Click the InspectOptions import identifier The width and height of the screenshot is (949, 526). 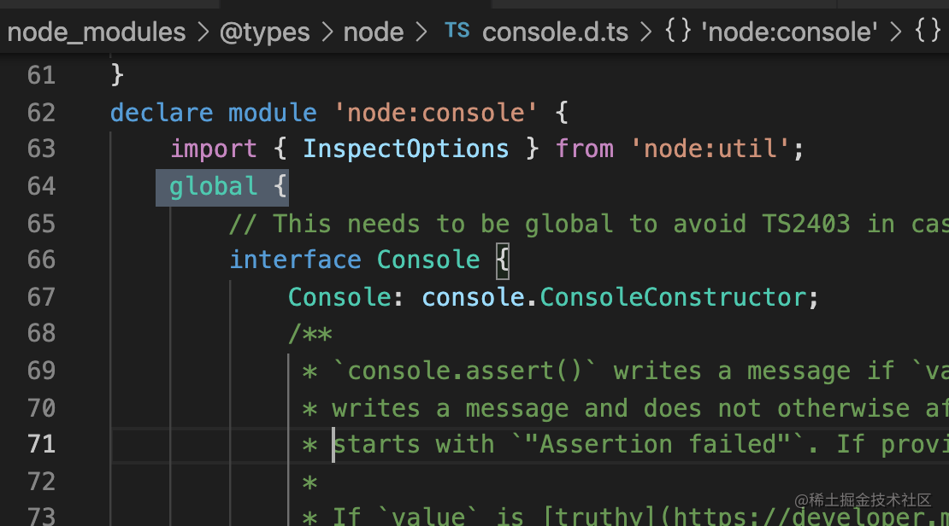(x=405, y=149)
